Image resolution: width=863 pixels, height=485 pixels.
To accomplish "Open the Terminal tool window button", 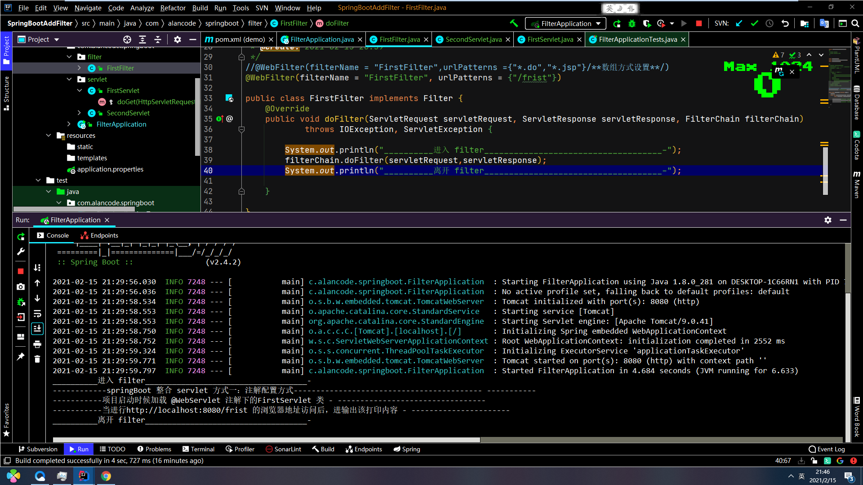I will click(198, 449).
